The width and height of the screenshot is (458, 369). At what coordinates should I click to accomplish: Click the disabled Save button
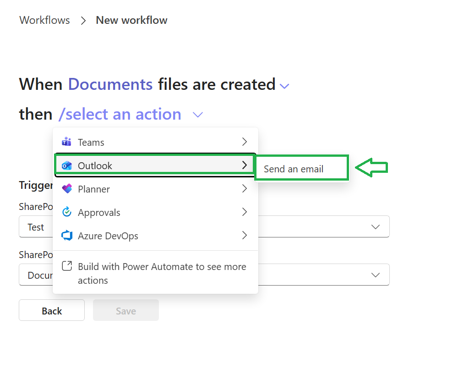[126, 310]
